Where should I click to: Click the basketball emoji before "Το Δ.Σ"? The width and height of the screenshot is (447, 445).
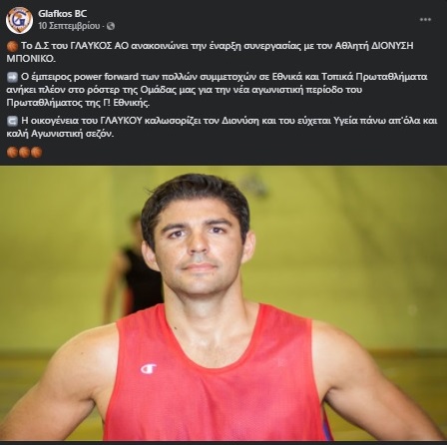point(12,46)
